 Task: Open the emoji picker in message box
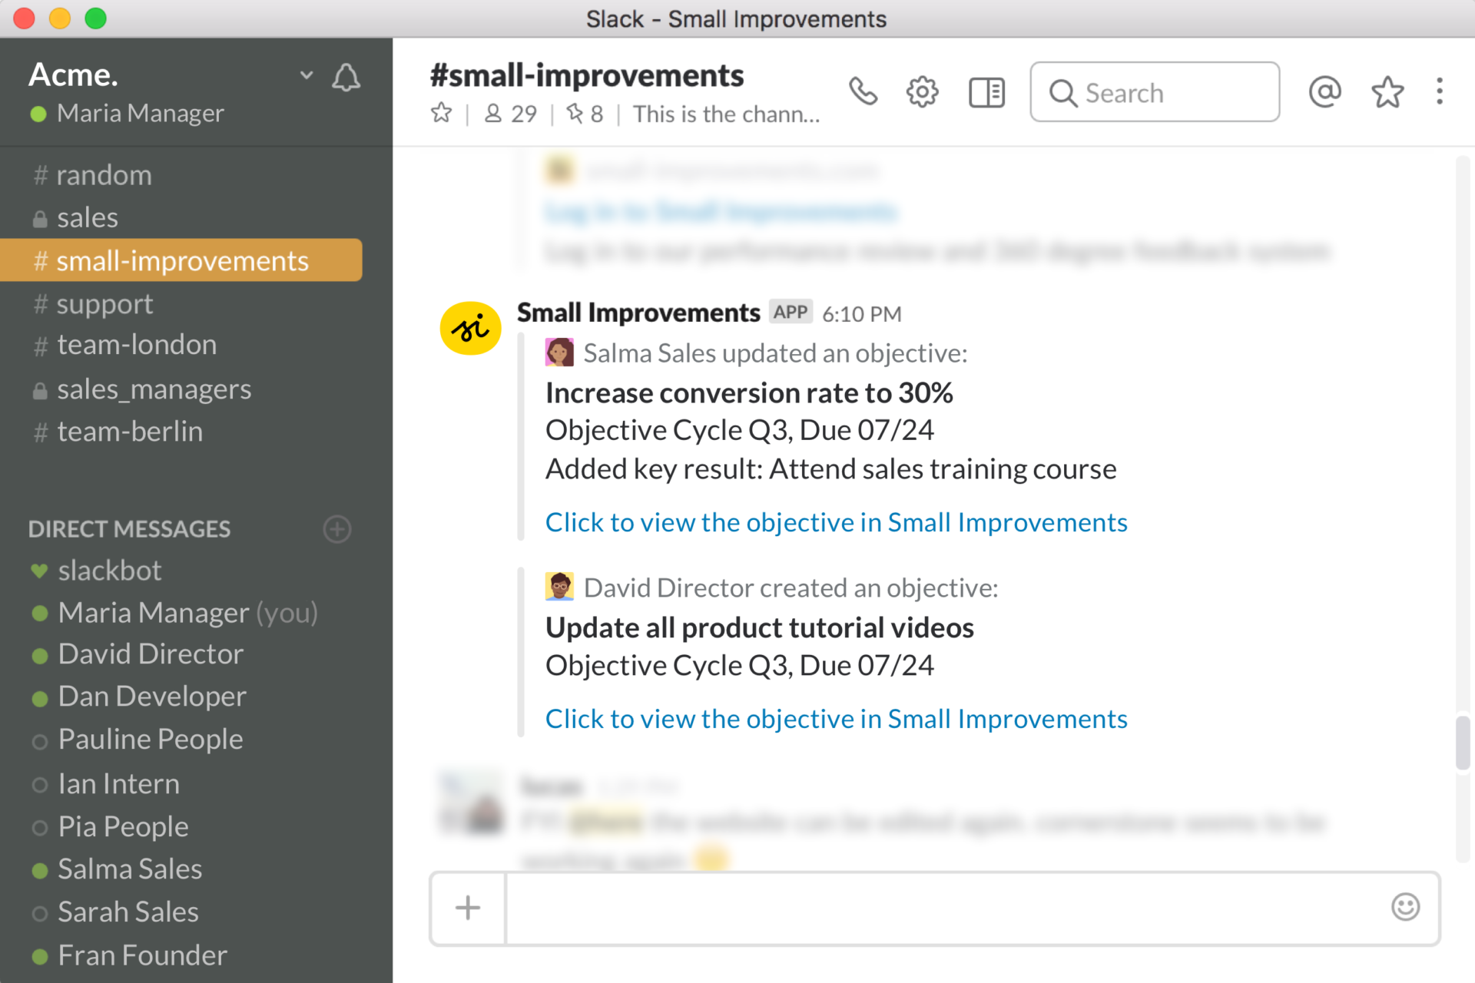(1405, 907)
